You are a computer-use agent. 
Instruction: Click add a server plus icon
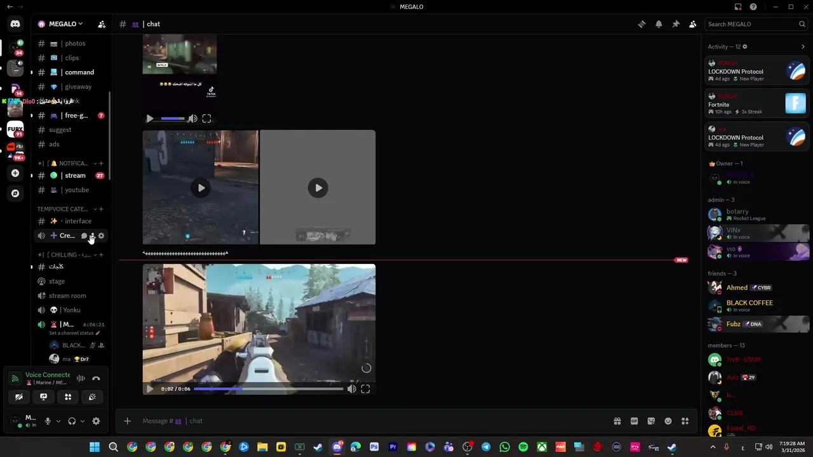15,173
